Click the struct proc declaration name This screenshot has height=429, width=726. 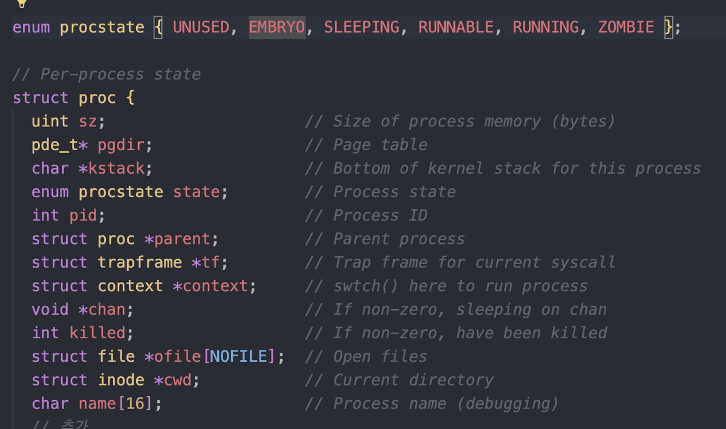[x=97, y=97]
